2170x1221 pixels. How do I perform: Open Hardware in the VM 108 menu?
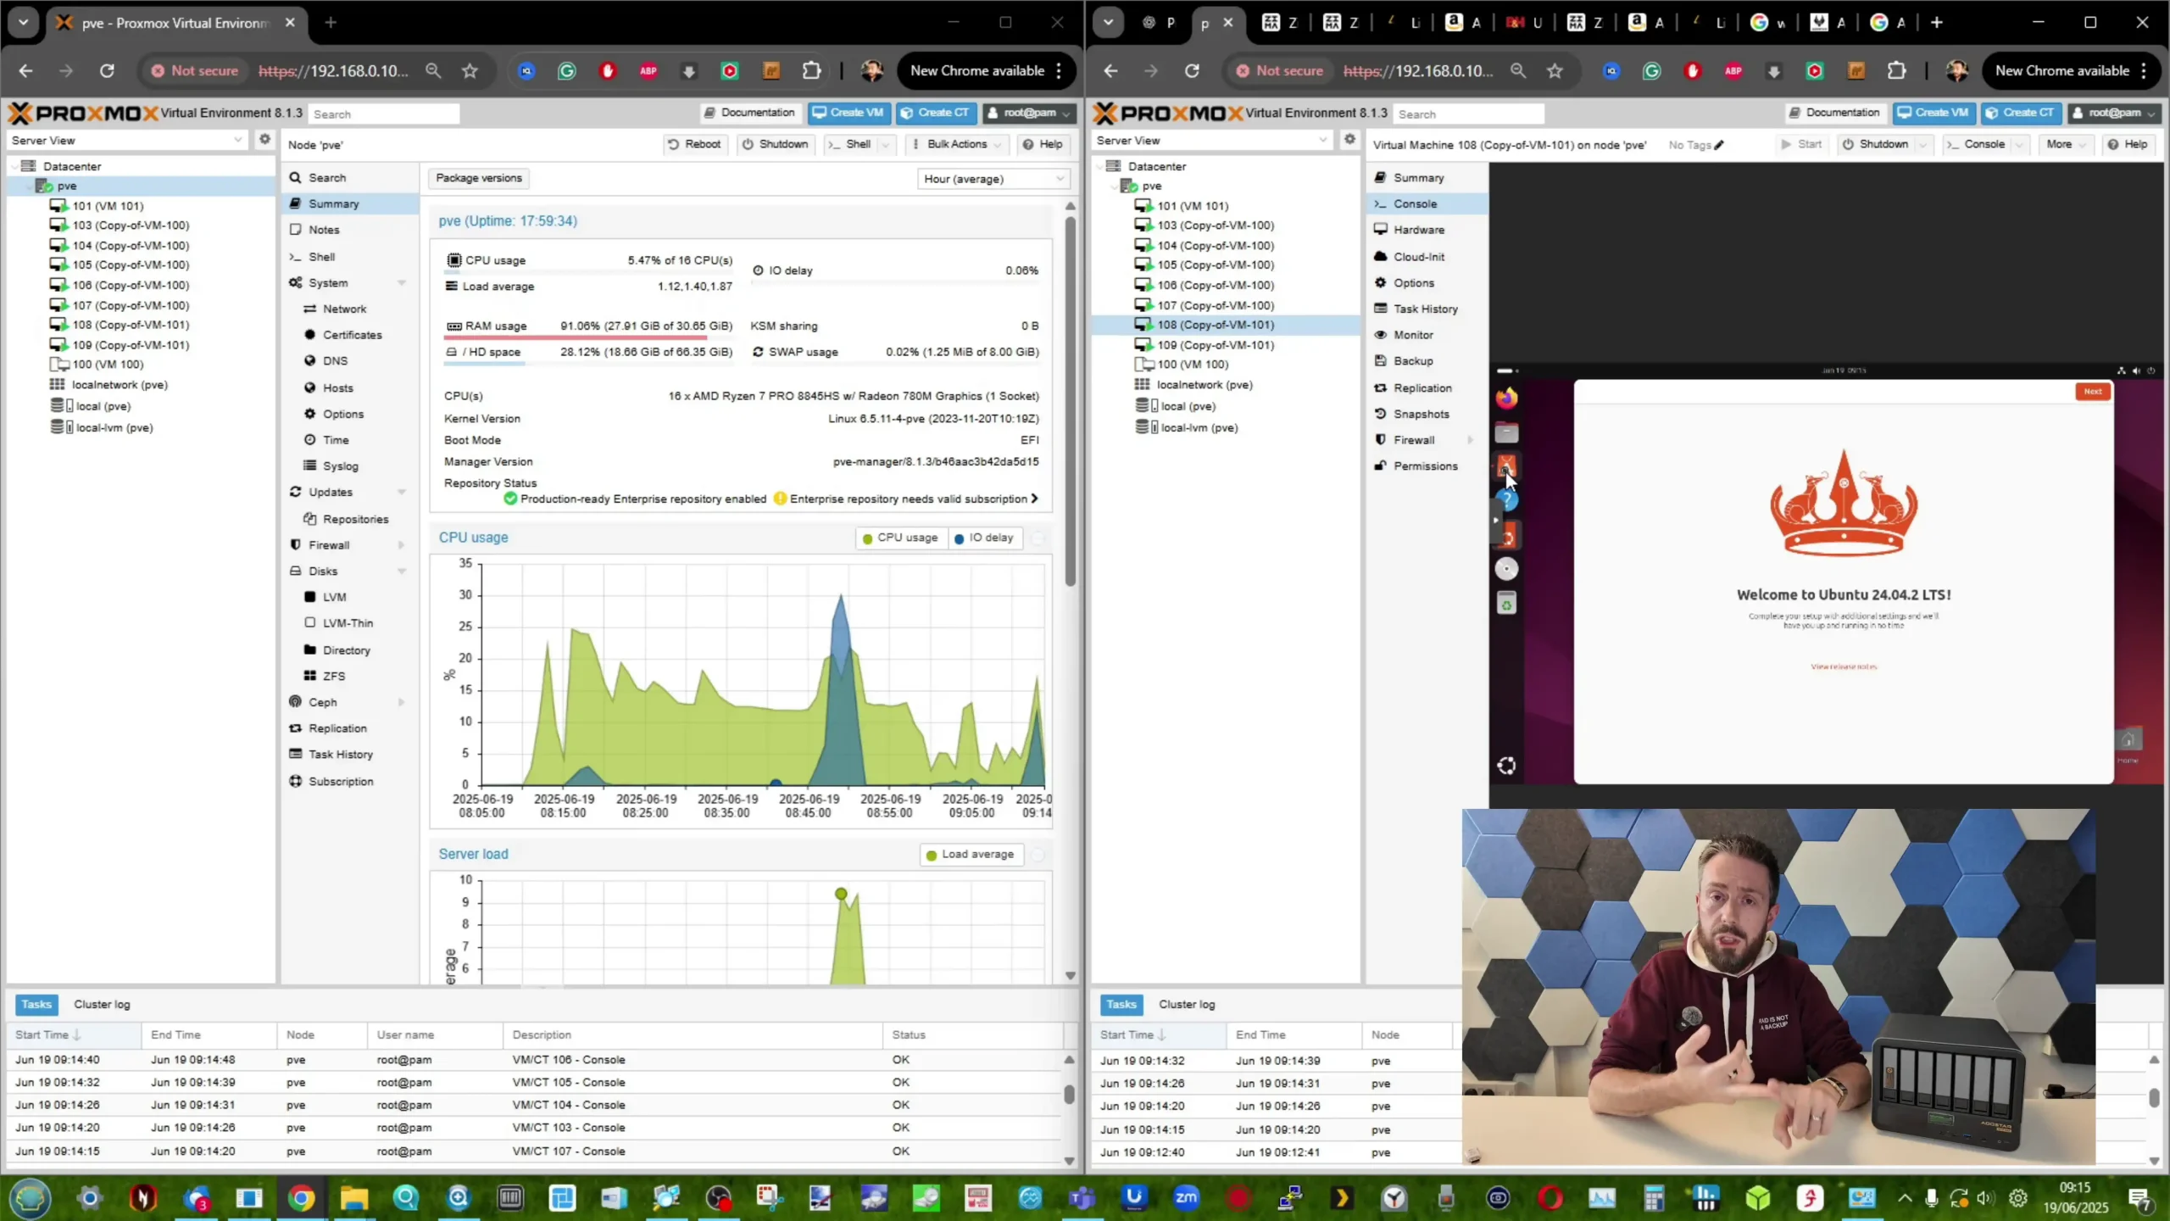pos(1427,230)
